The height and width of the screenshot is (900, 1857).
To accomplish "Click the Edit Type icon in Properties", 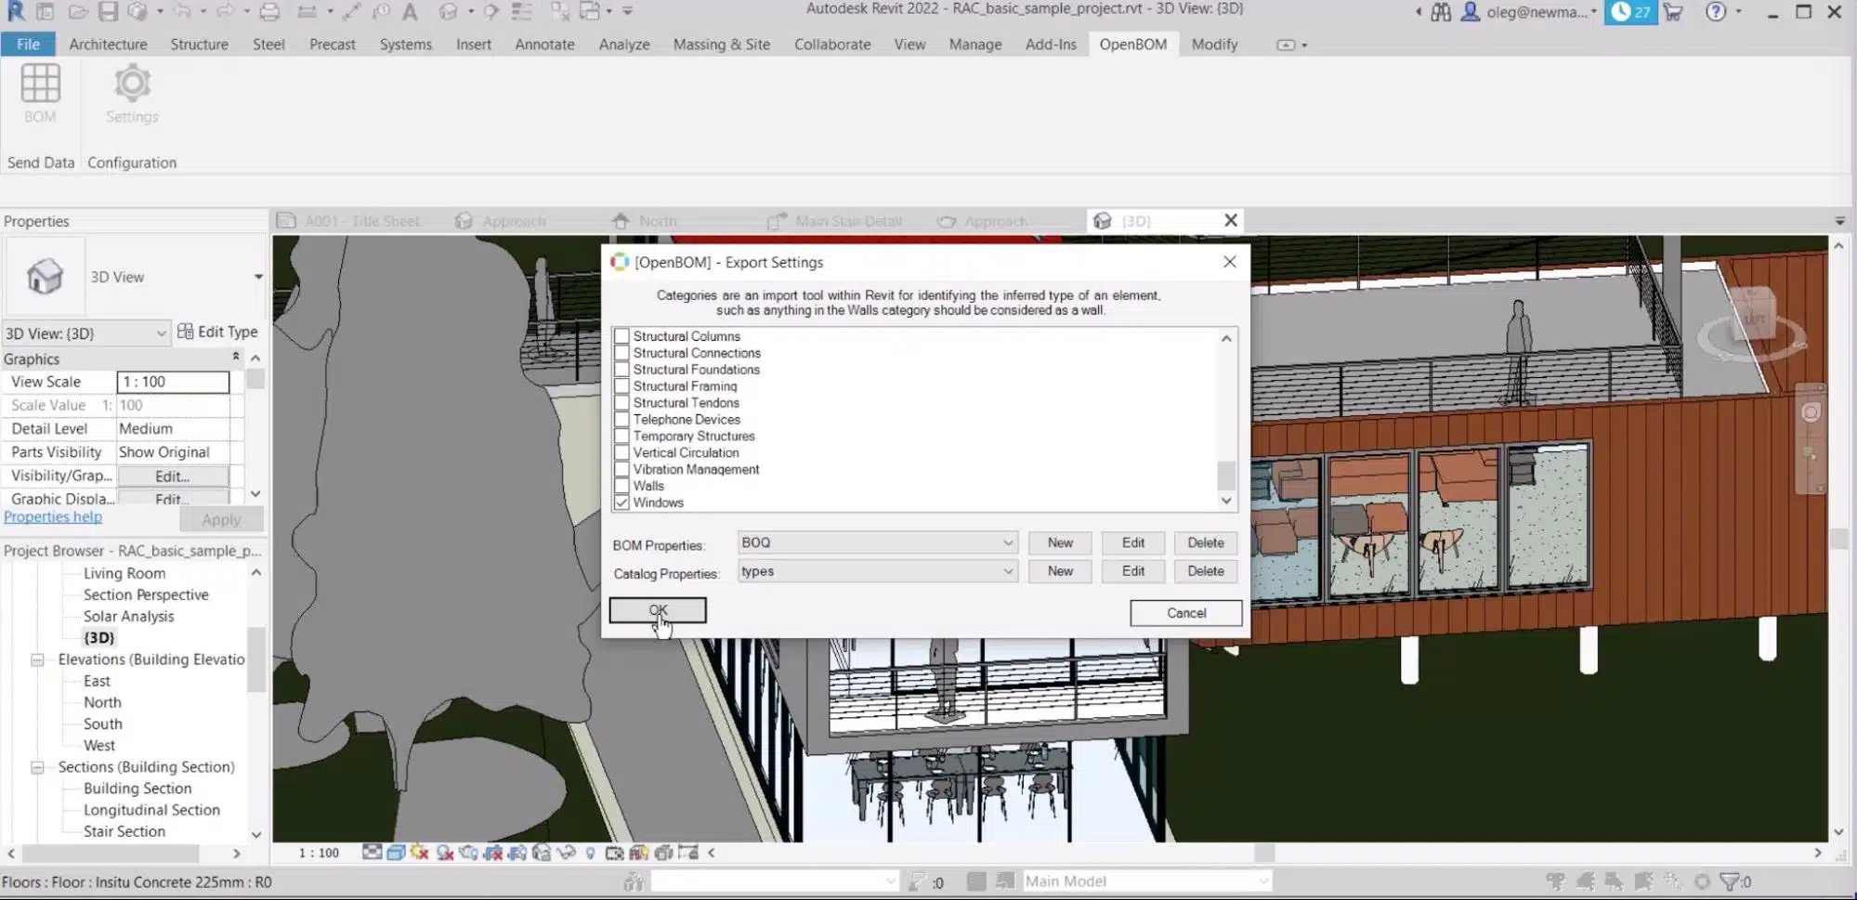I will [x=185, y=332].
